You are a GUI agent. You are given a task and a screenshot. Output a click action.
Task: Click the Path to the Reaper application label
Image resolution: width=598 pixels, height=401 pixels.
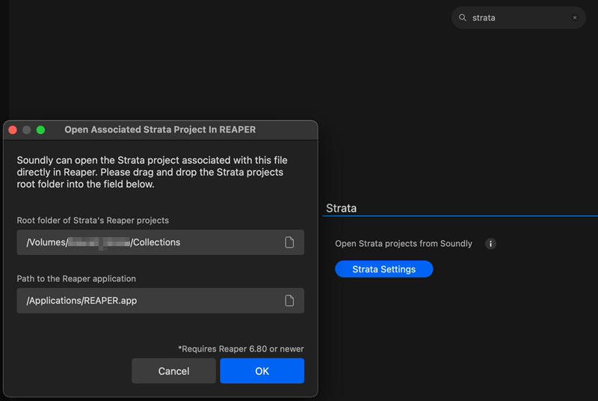(x=76, y=278)
